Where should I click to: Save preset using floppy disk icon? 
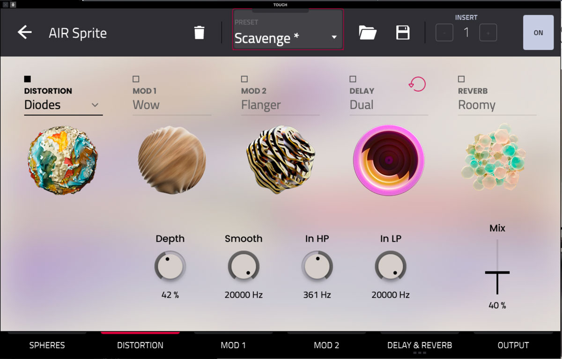tap(403, 33)
